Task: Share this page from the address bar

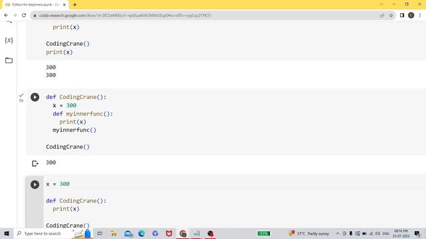Action: pyautogui.click(x=382, y=15)
